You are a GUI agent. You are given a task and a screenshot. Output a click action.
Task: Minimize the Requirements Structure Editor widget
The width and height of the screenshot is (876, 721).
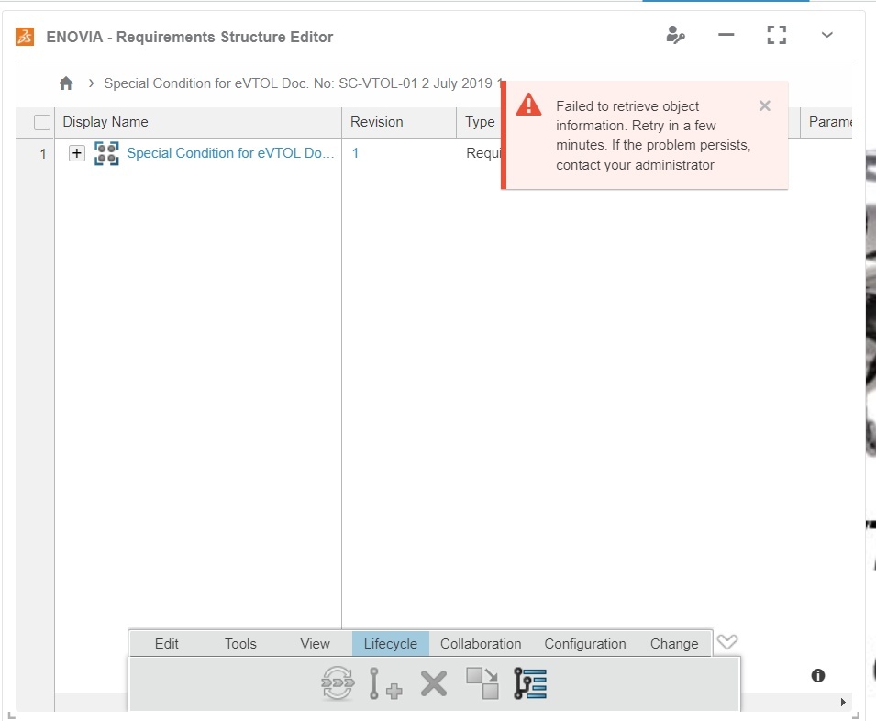click(726, 35)
